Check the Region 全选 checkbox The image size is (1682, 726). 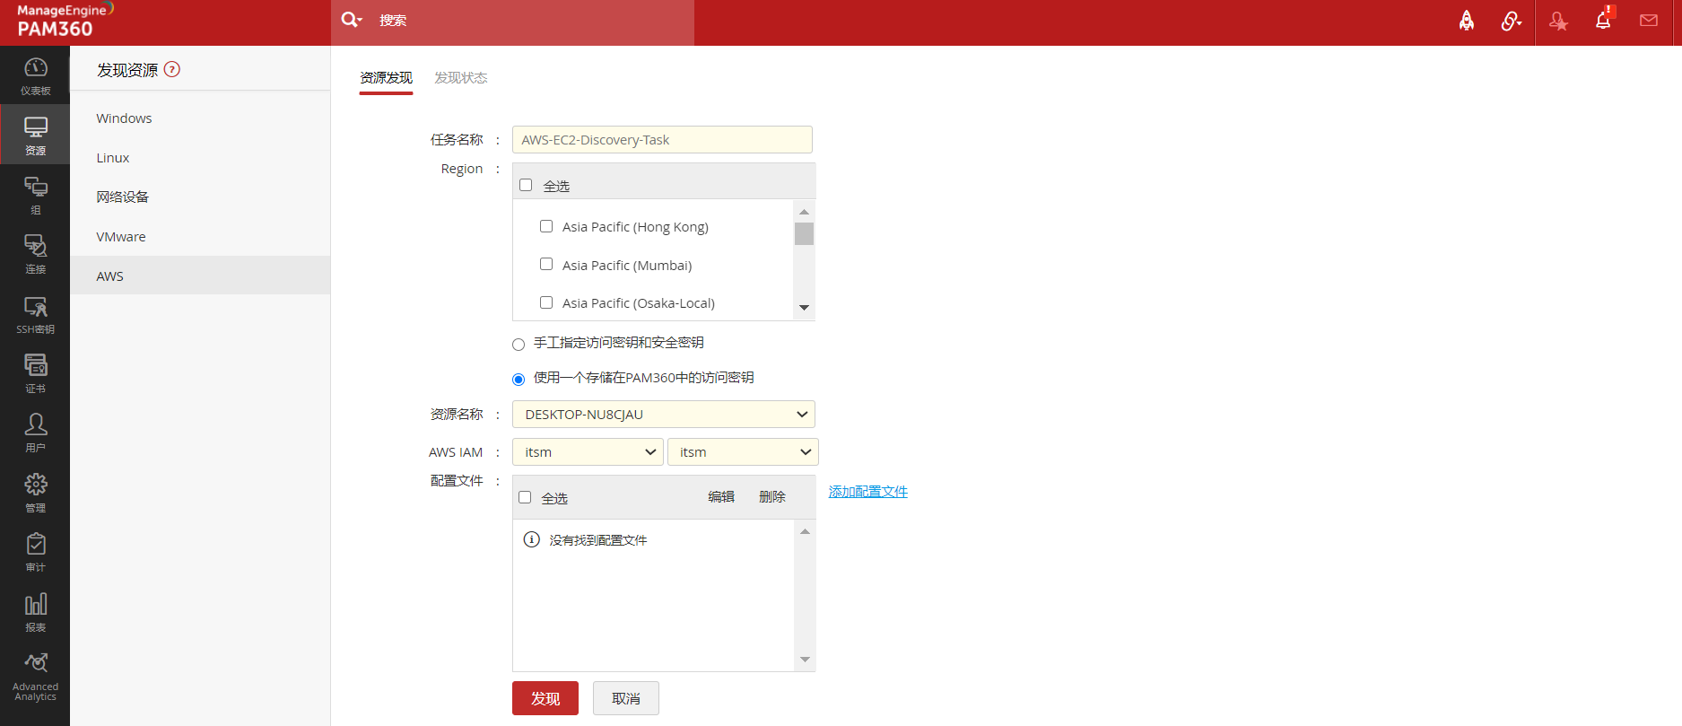[526, 185]
